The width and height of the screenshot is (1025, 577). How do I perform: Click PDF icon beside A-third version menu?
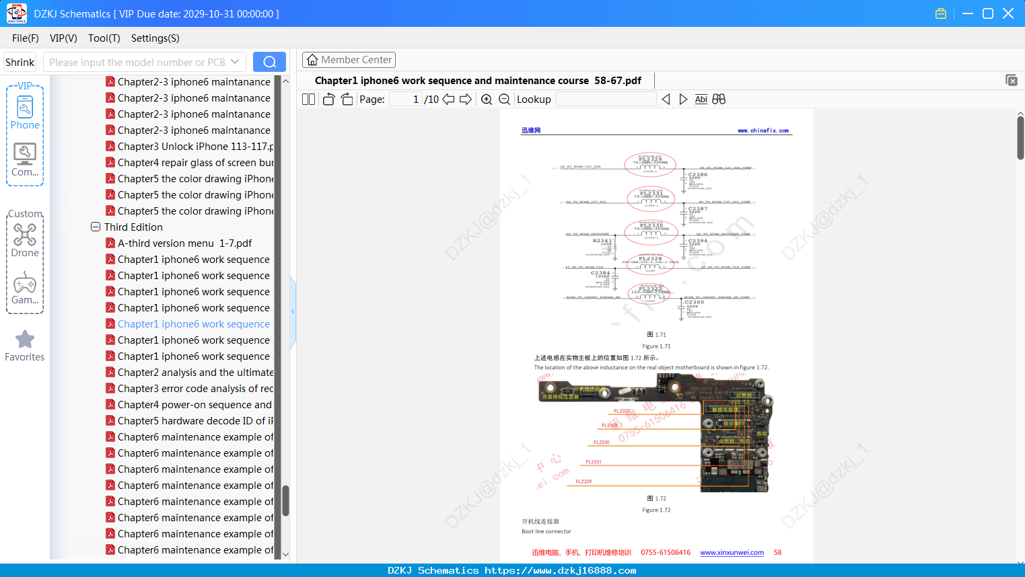[x=110, y=243]
